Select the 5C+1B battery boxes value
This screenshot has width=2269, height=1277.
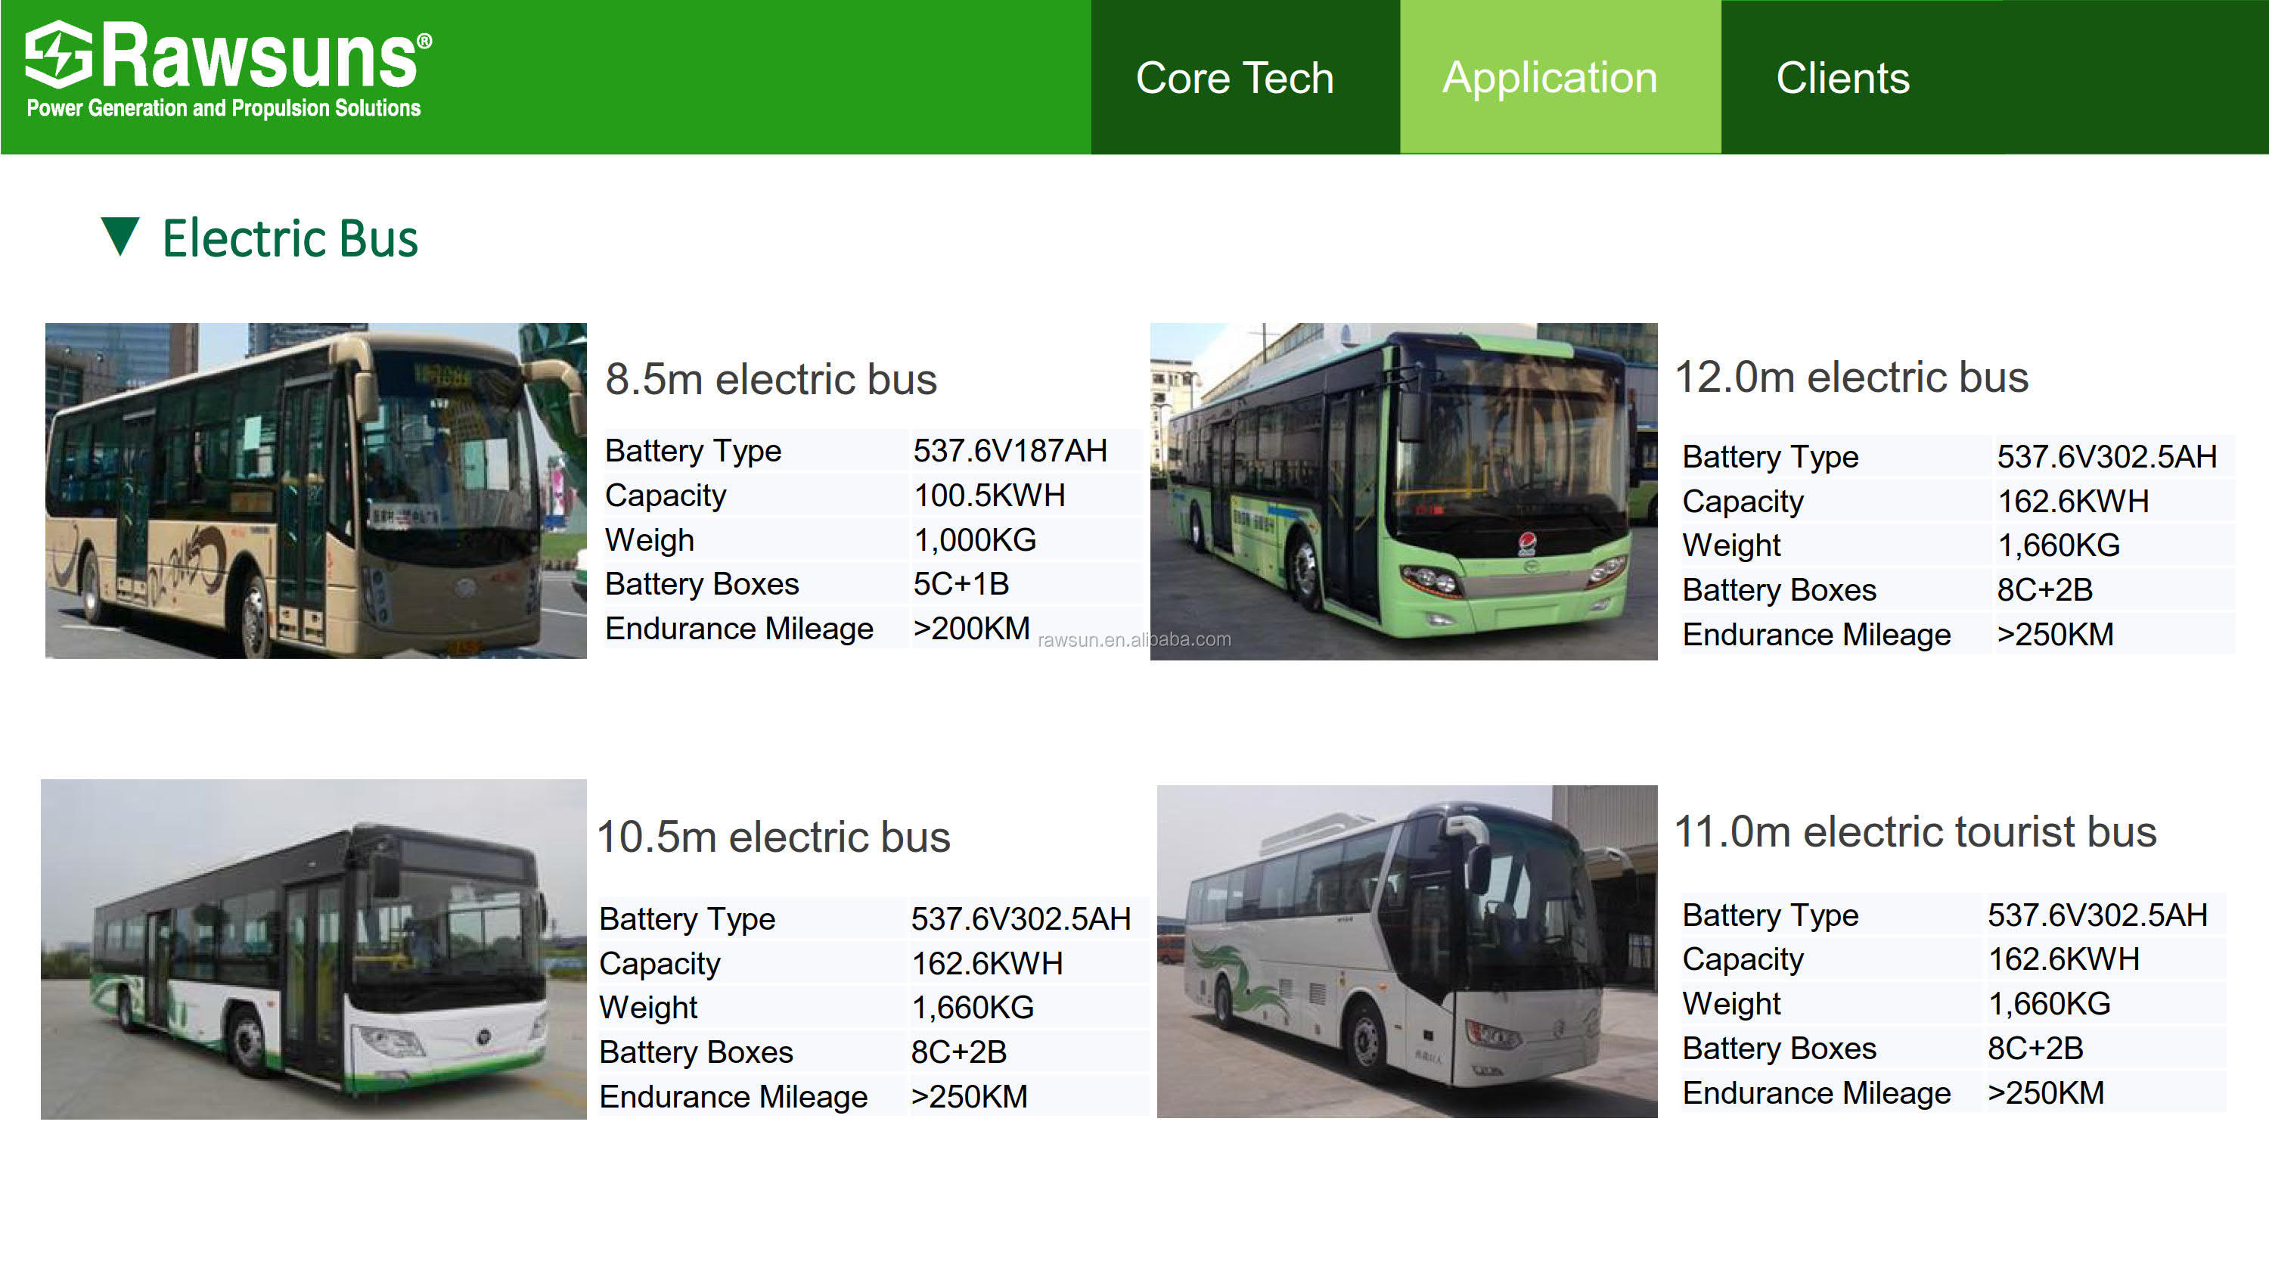tap(961, 583)
